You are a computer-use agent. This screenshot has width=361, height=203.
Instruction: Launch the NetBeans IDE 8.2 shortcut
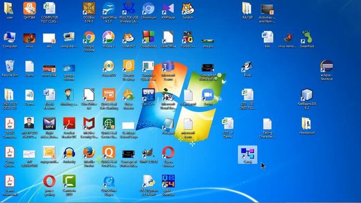tap(307, 95)
